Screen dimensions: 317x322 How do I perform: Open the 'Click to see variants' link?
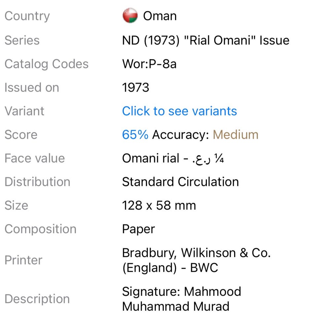tap(180, 111)
